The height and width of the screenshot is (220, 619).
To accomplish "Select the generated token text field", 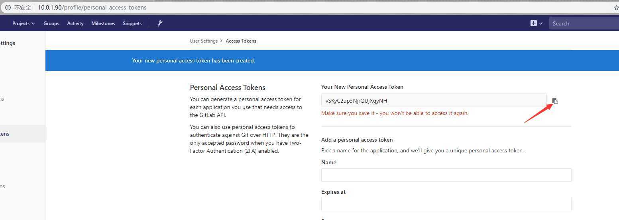I will (434, 101).
